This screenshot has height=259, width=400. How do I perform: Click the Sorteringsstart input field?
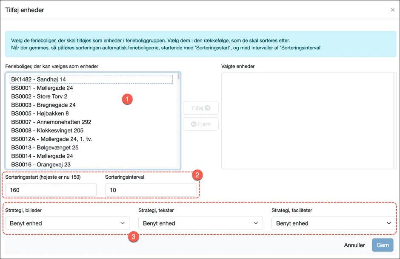pos(51,190)
